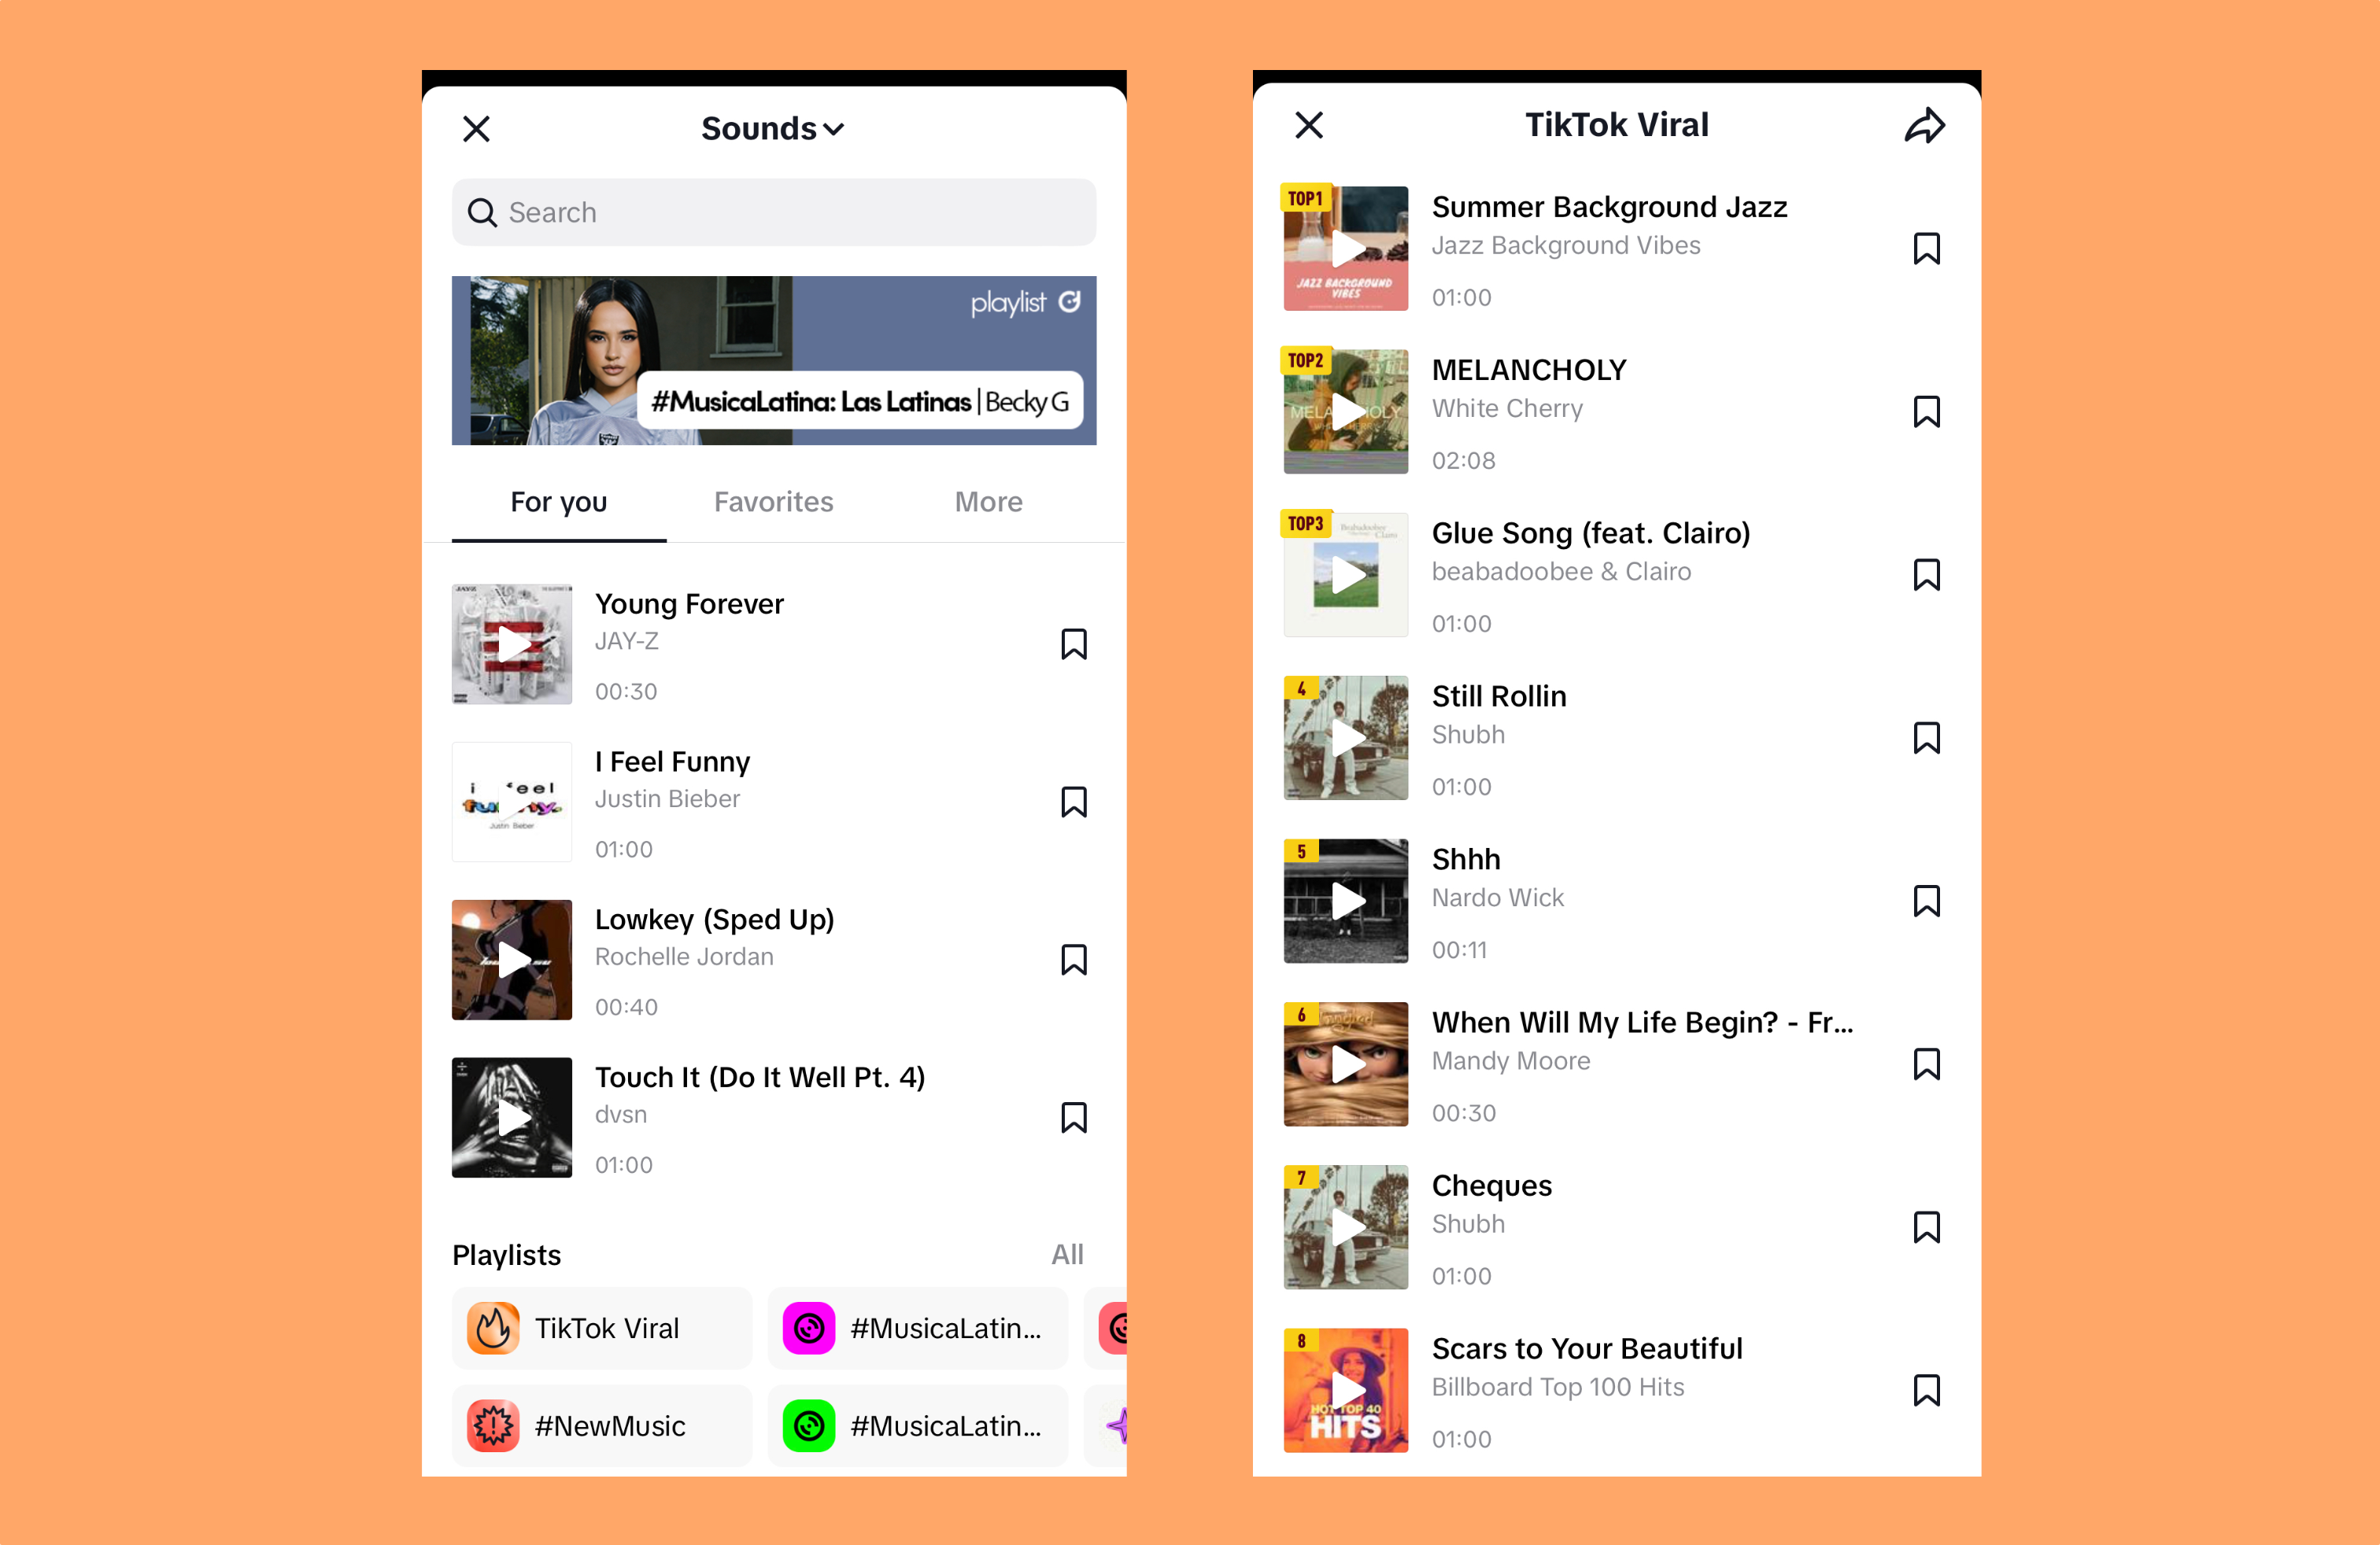Click More tab in Sounds panel
This screenshot has height=1545, width=2380.
[x=985, y=503]
